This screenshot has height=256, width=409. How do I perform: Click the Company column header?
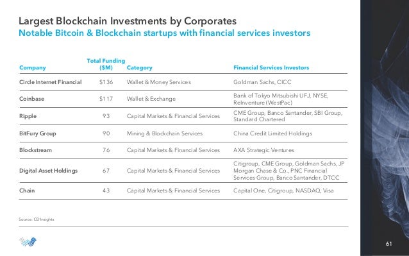point(33,67)
